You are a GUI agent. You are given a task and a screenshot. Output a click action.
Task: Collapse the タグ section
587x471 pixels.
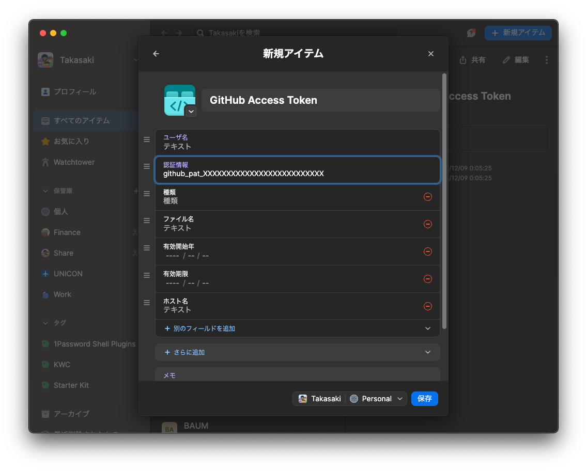point(45,323)
